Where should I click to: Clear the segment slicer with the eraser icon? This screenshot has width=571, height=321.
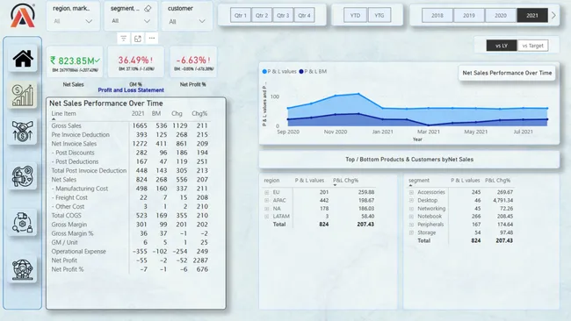148,9
